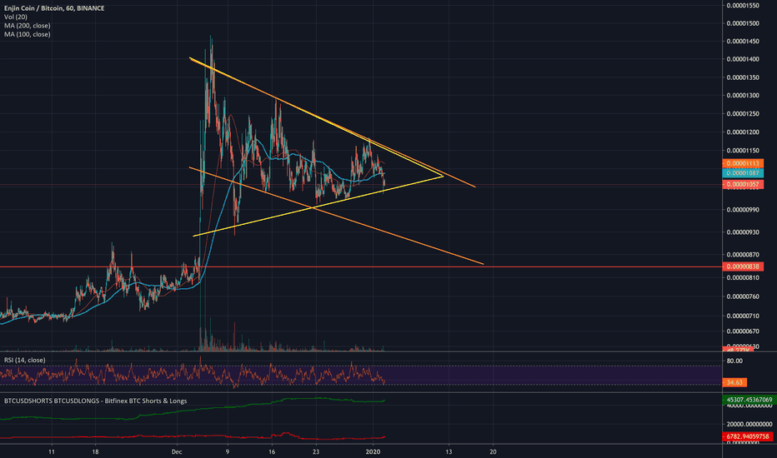Select the Vol (20) indicator label
Image resolution: width=777 pixels, height=458 pixels.
click(16, 17)
